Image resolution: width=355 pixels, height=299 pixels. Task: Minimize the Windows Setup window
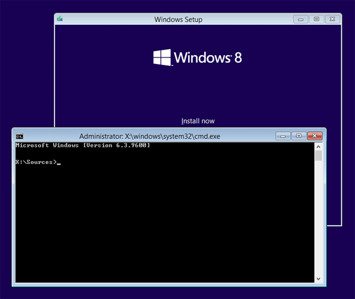tap(302, 20)
